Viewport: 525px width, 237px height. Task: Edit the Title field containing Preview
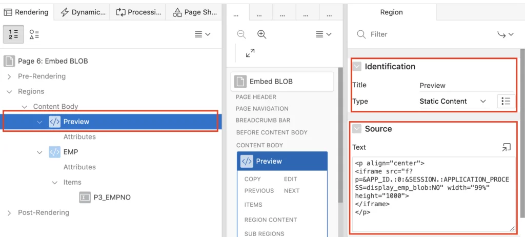click(x=466, y=86)
